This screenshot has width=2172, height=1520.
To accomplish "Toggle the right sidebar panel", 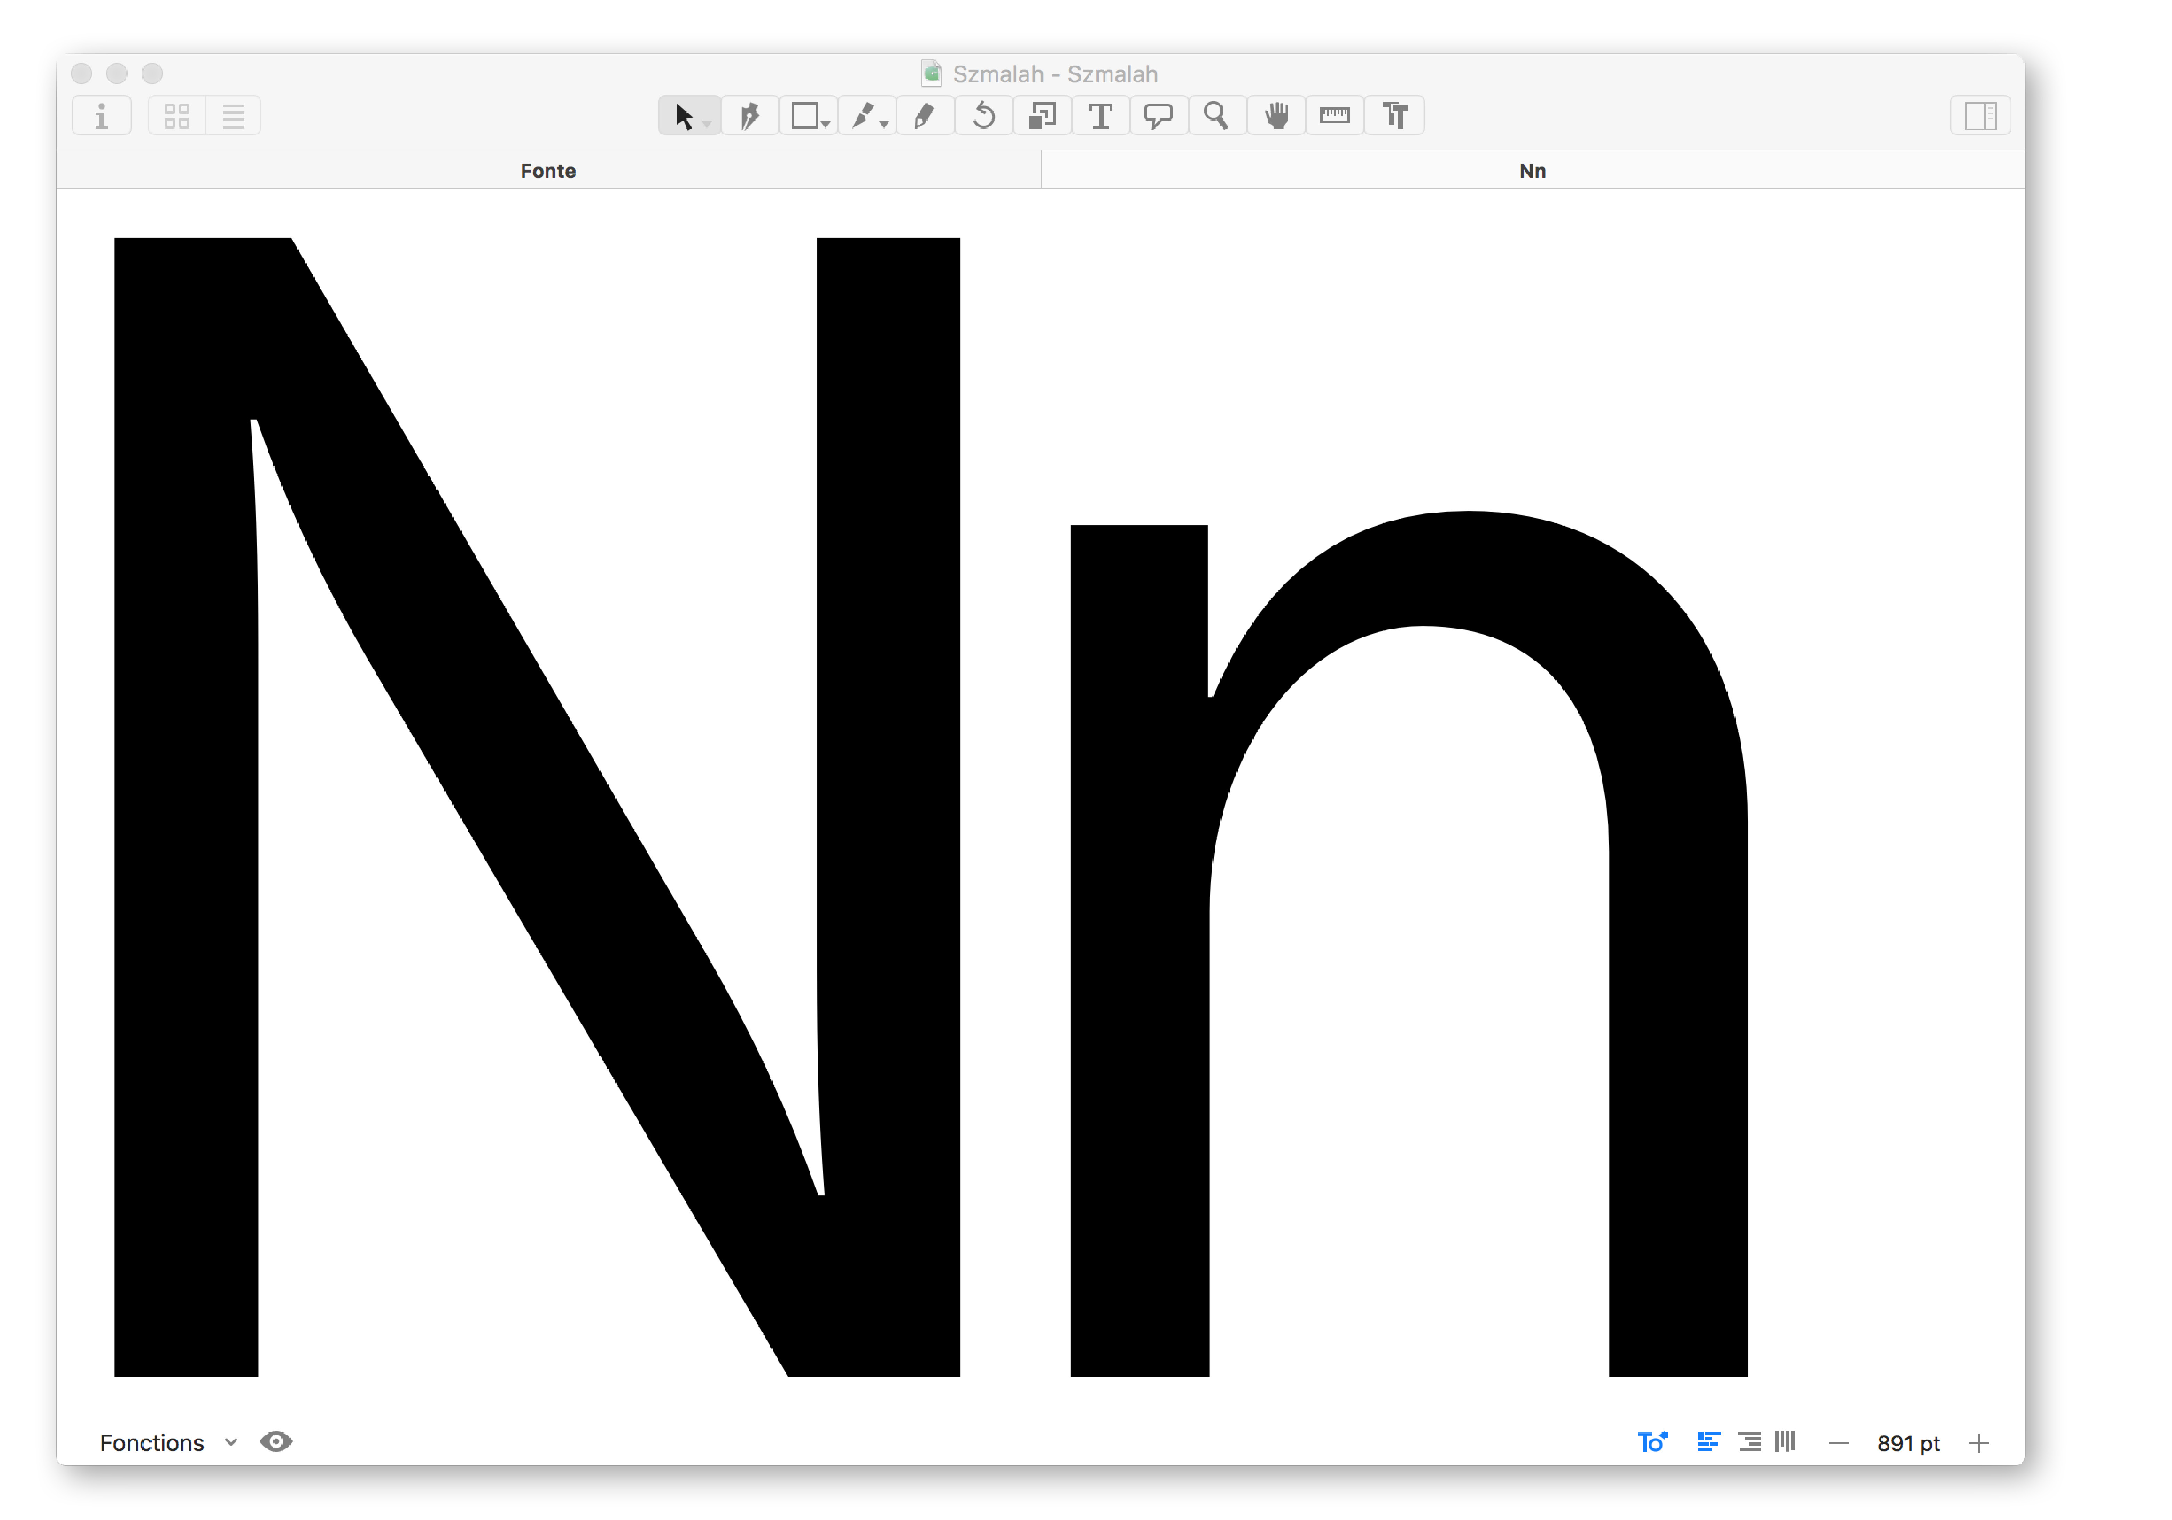I will [1979, 115].
